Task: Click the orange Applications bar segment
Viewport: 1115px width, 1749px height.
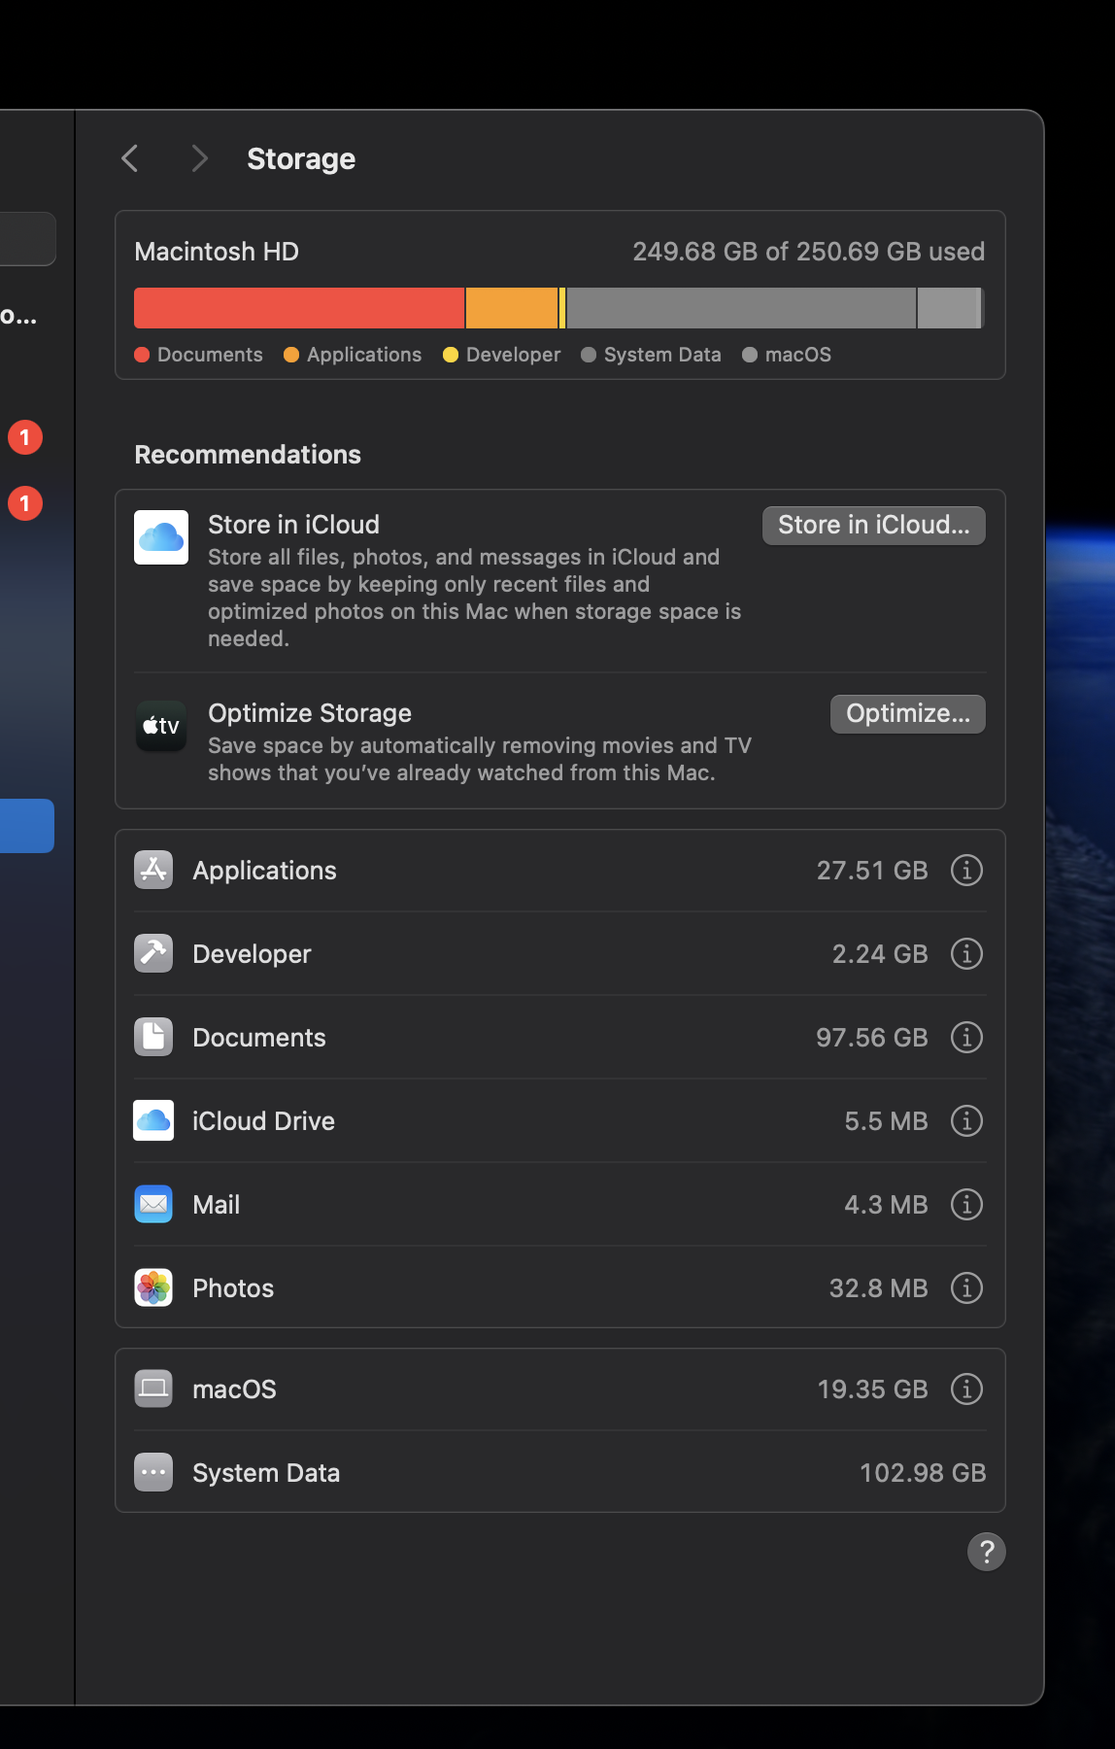Action: point(511,308)
